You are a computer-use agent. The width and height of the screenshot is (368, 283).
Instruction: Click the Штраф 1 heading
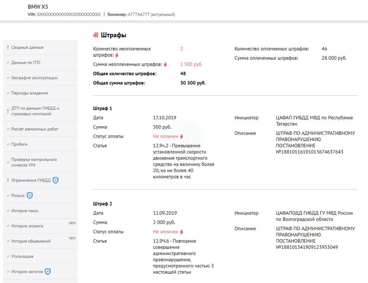click(103, 108)
